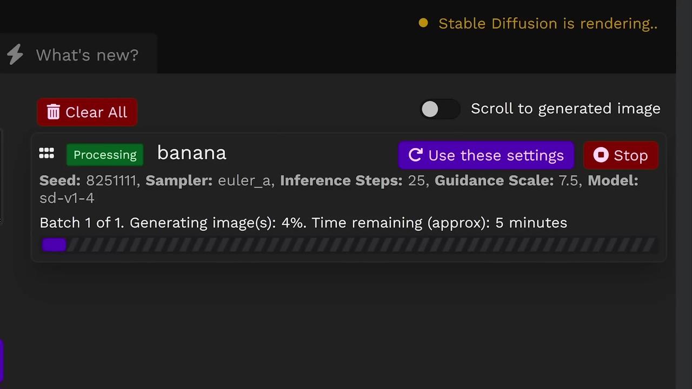Click the Use these settings button

click(486, 155)
